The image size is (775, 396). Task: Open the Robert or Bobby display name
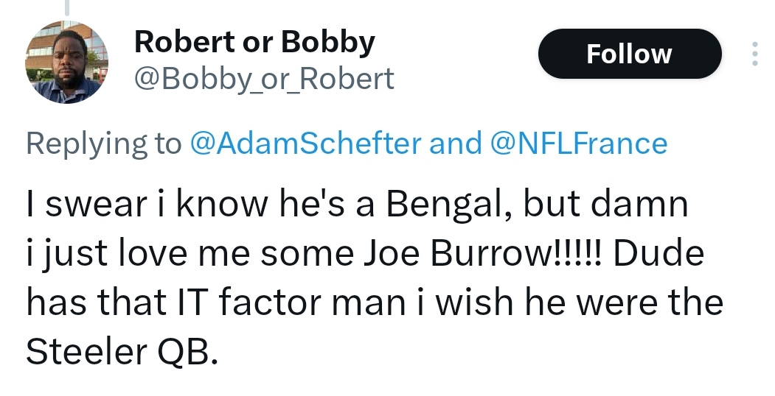tap(254, 43)
